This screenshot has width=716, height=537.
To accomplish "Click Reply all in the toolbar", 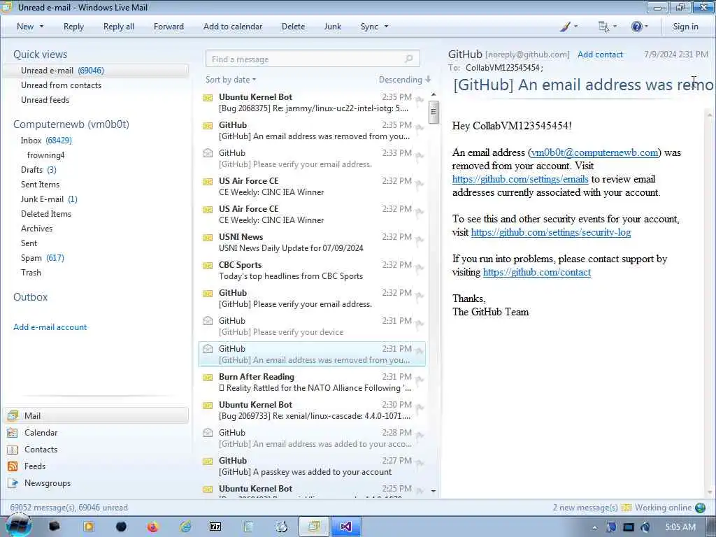I will tap(119, 27).
